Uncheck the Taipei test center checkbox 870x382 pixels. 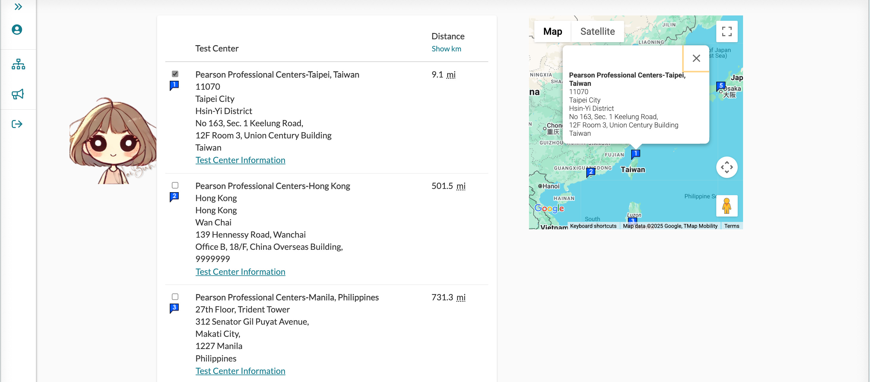175,74
